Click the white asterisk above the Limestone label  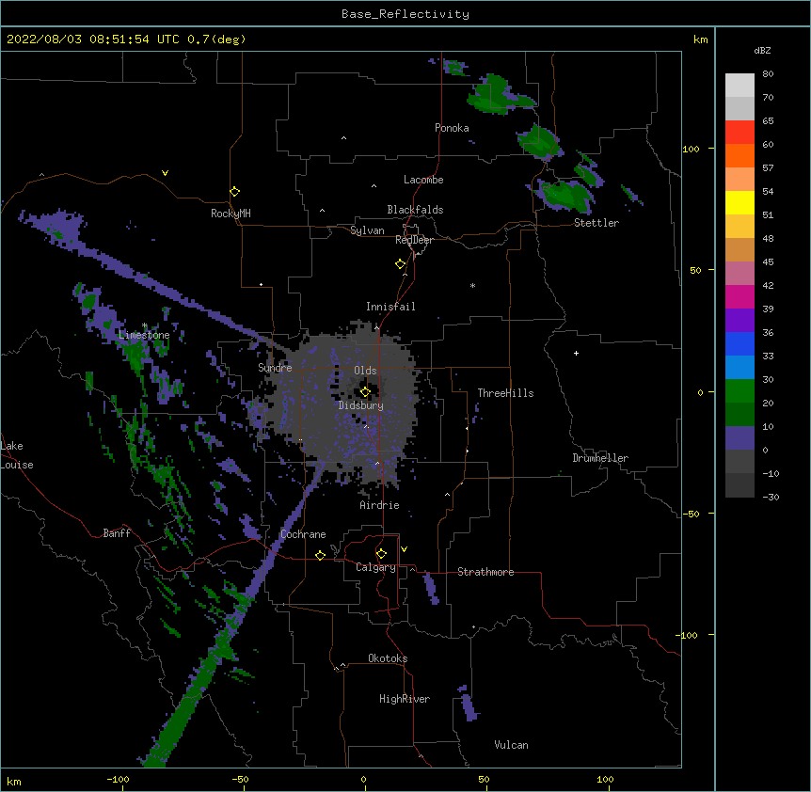coord(144,325)
